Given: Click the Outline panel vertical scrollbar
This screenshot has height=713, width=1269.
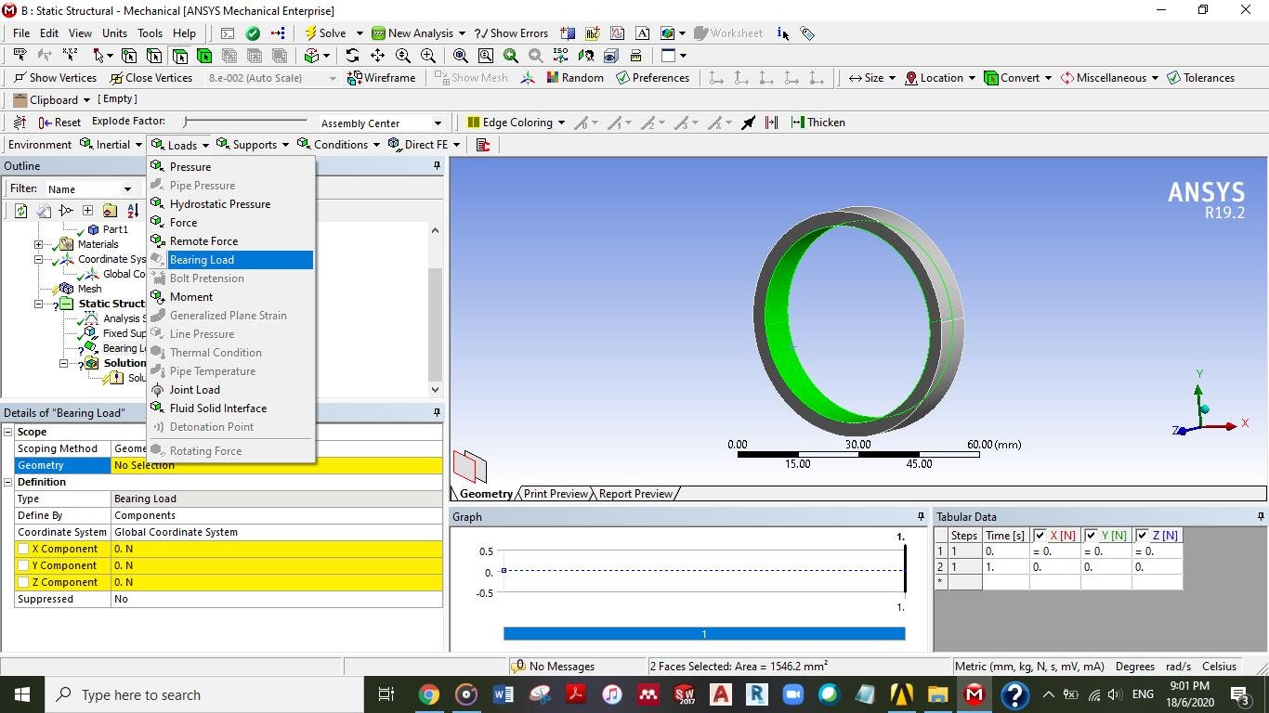Looking at the screenshot, I should click(435, 310).
